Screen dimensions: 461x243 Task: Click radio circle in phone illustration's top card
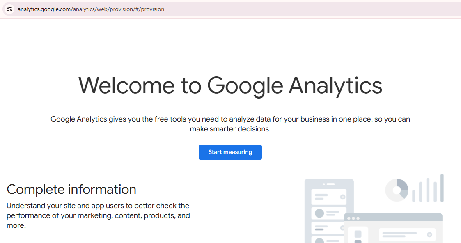point(342,197)
